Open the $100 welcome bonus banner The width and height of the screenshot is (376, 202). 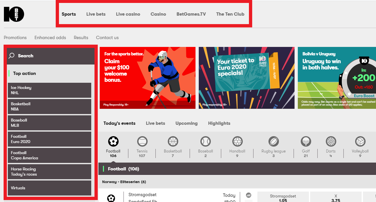(148, 78)
